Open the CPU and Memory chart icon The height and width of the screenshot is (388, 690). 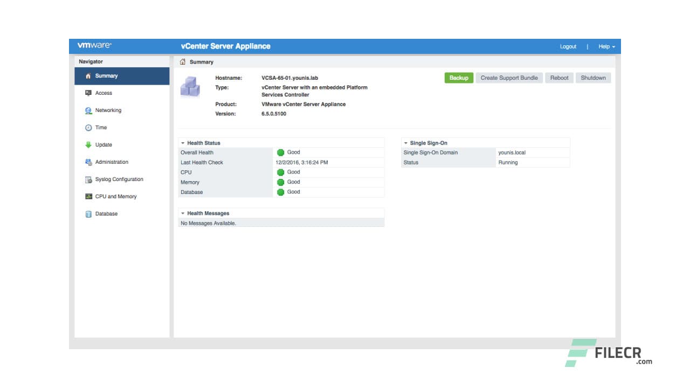click(88, 196)
